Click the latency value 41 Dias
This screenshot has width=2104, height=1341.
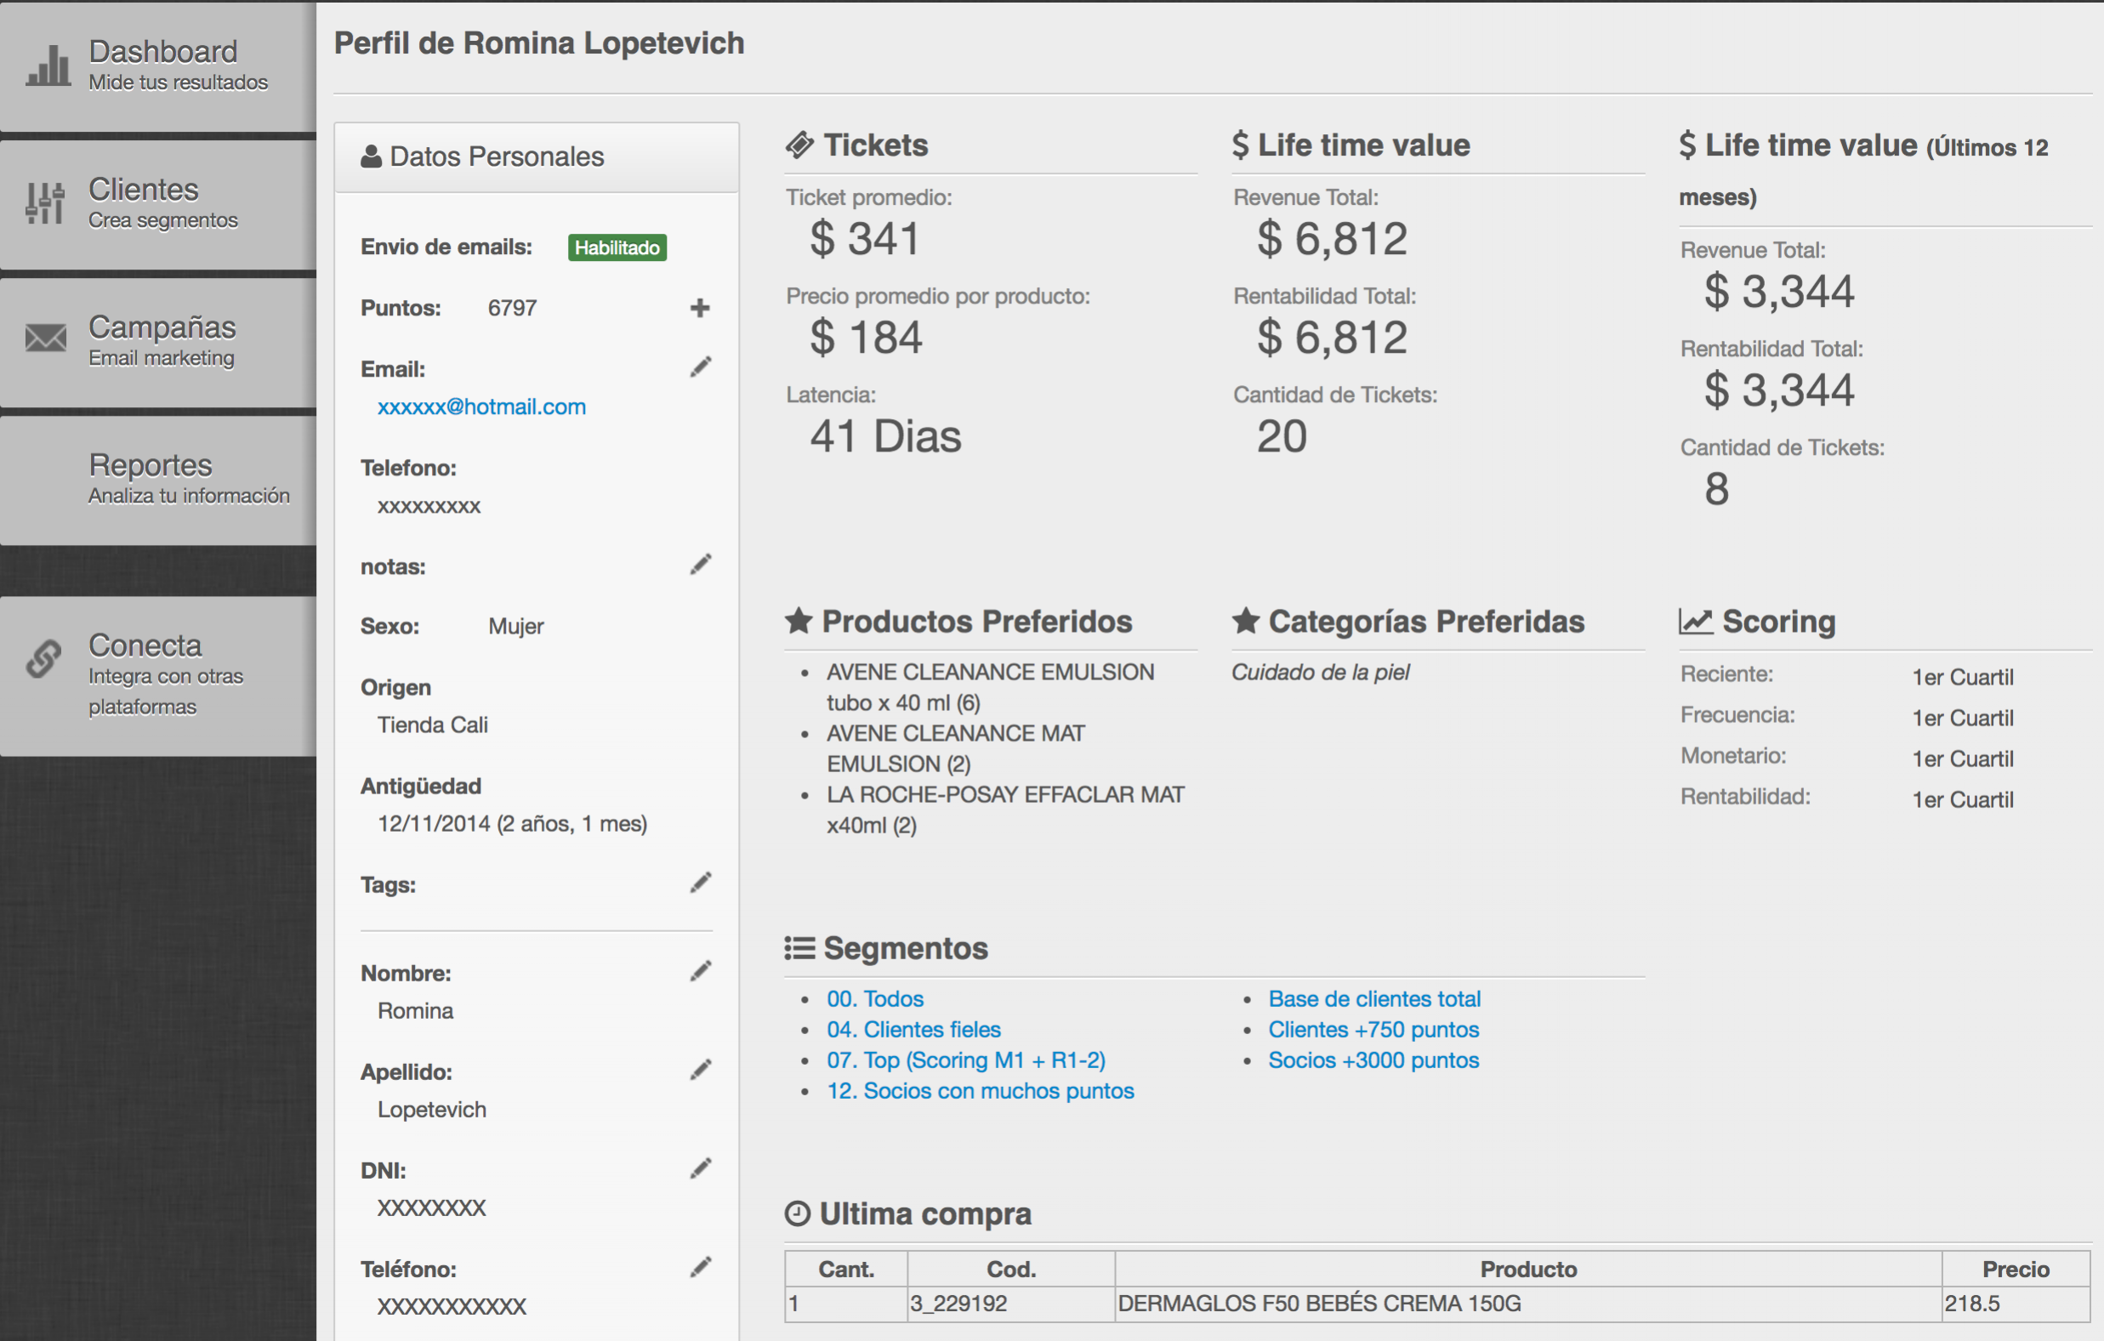885,436
